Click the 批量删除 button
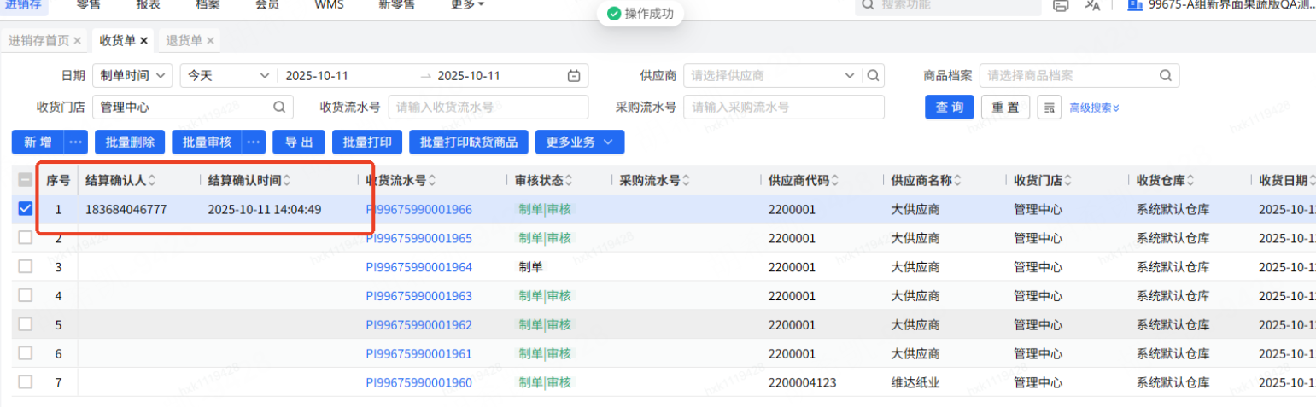Image resolution: width=1316 pixels, height=407 pixels. [130, 142]
